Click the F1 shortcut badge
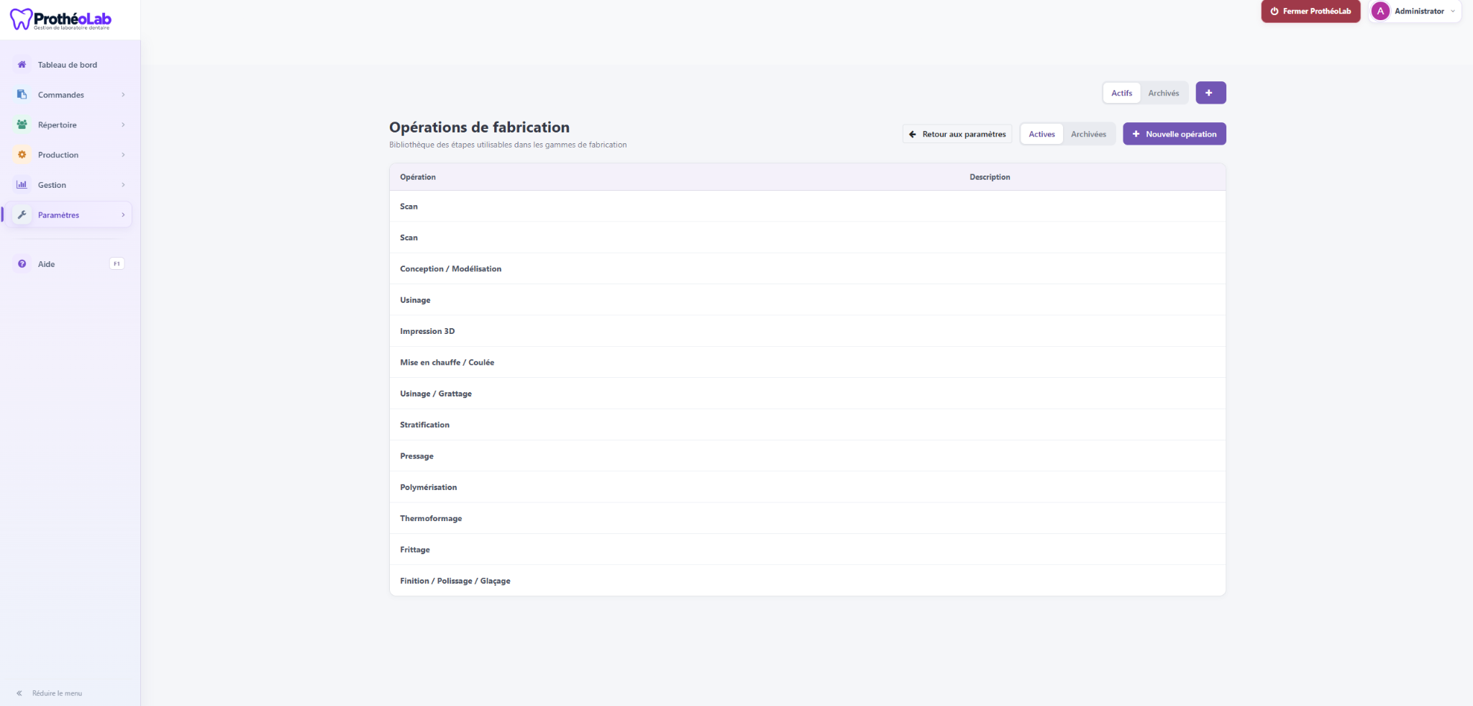The width and height of the screenshot is (1473, 706). click(x=117, y=264)
